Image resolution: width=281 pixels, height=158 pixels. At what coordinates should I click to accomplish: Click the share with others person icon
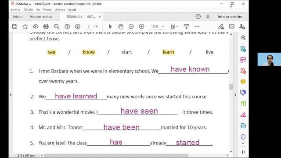coord(242,26)
